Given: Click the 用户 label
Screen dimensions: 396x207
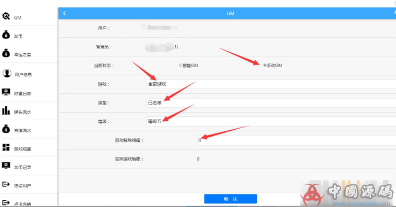Looking at the screenshot, I should [104, 28].
